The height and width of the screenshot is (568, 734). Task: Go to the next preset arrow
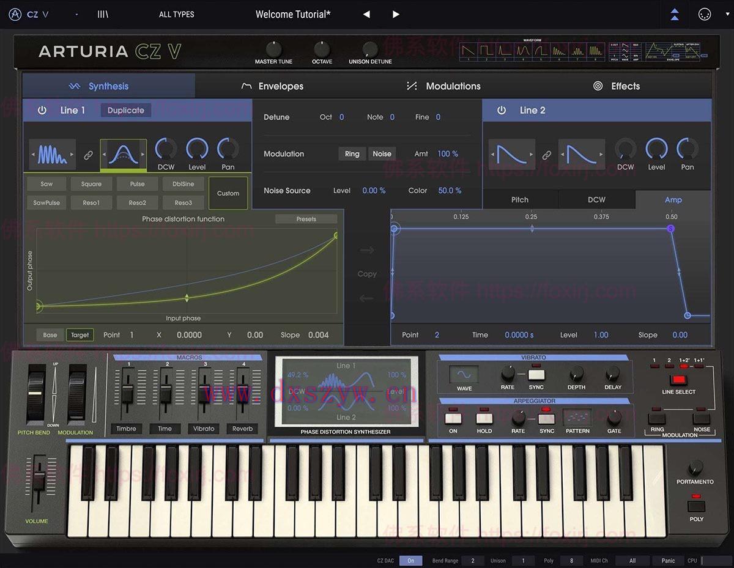click(396, 14)
